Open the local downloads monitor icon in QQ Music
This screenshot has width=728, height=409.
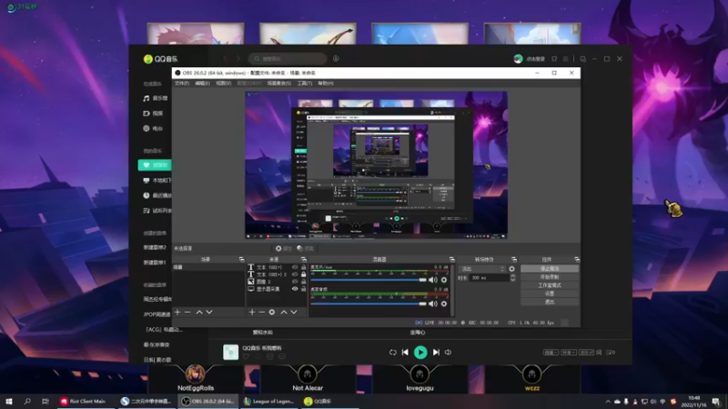coord(147,180)
